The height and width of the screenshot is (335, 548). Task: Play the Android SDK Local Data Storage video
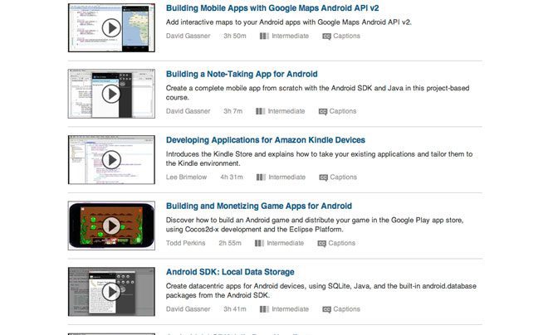[x=111, y=292]
